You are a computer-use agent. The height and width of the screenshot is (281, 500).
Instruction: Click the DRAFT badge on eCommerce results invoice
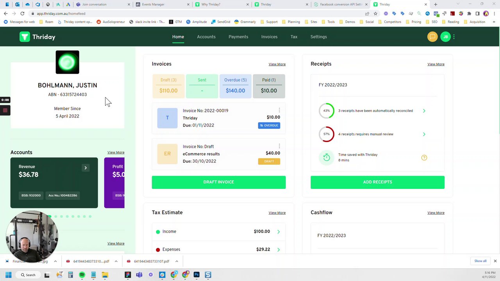tap(269, 161)
